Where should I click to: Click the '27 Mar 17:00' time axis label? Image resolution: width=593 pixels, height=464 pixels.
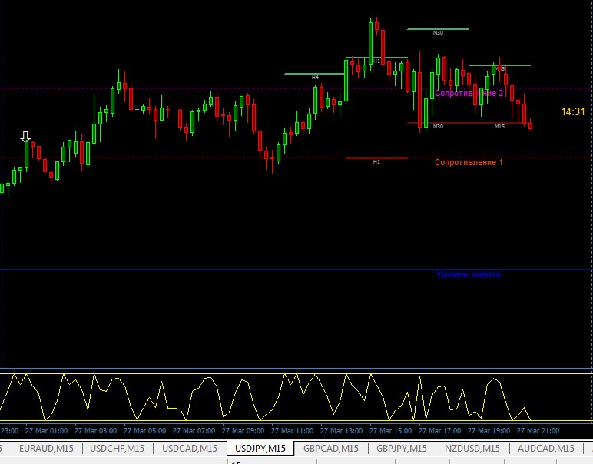440,431
